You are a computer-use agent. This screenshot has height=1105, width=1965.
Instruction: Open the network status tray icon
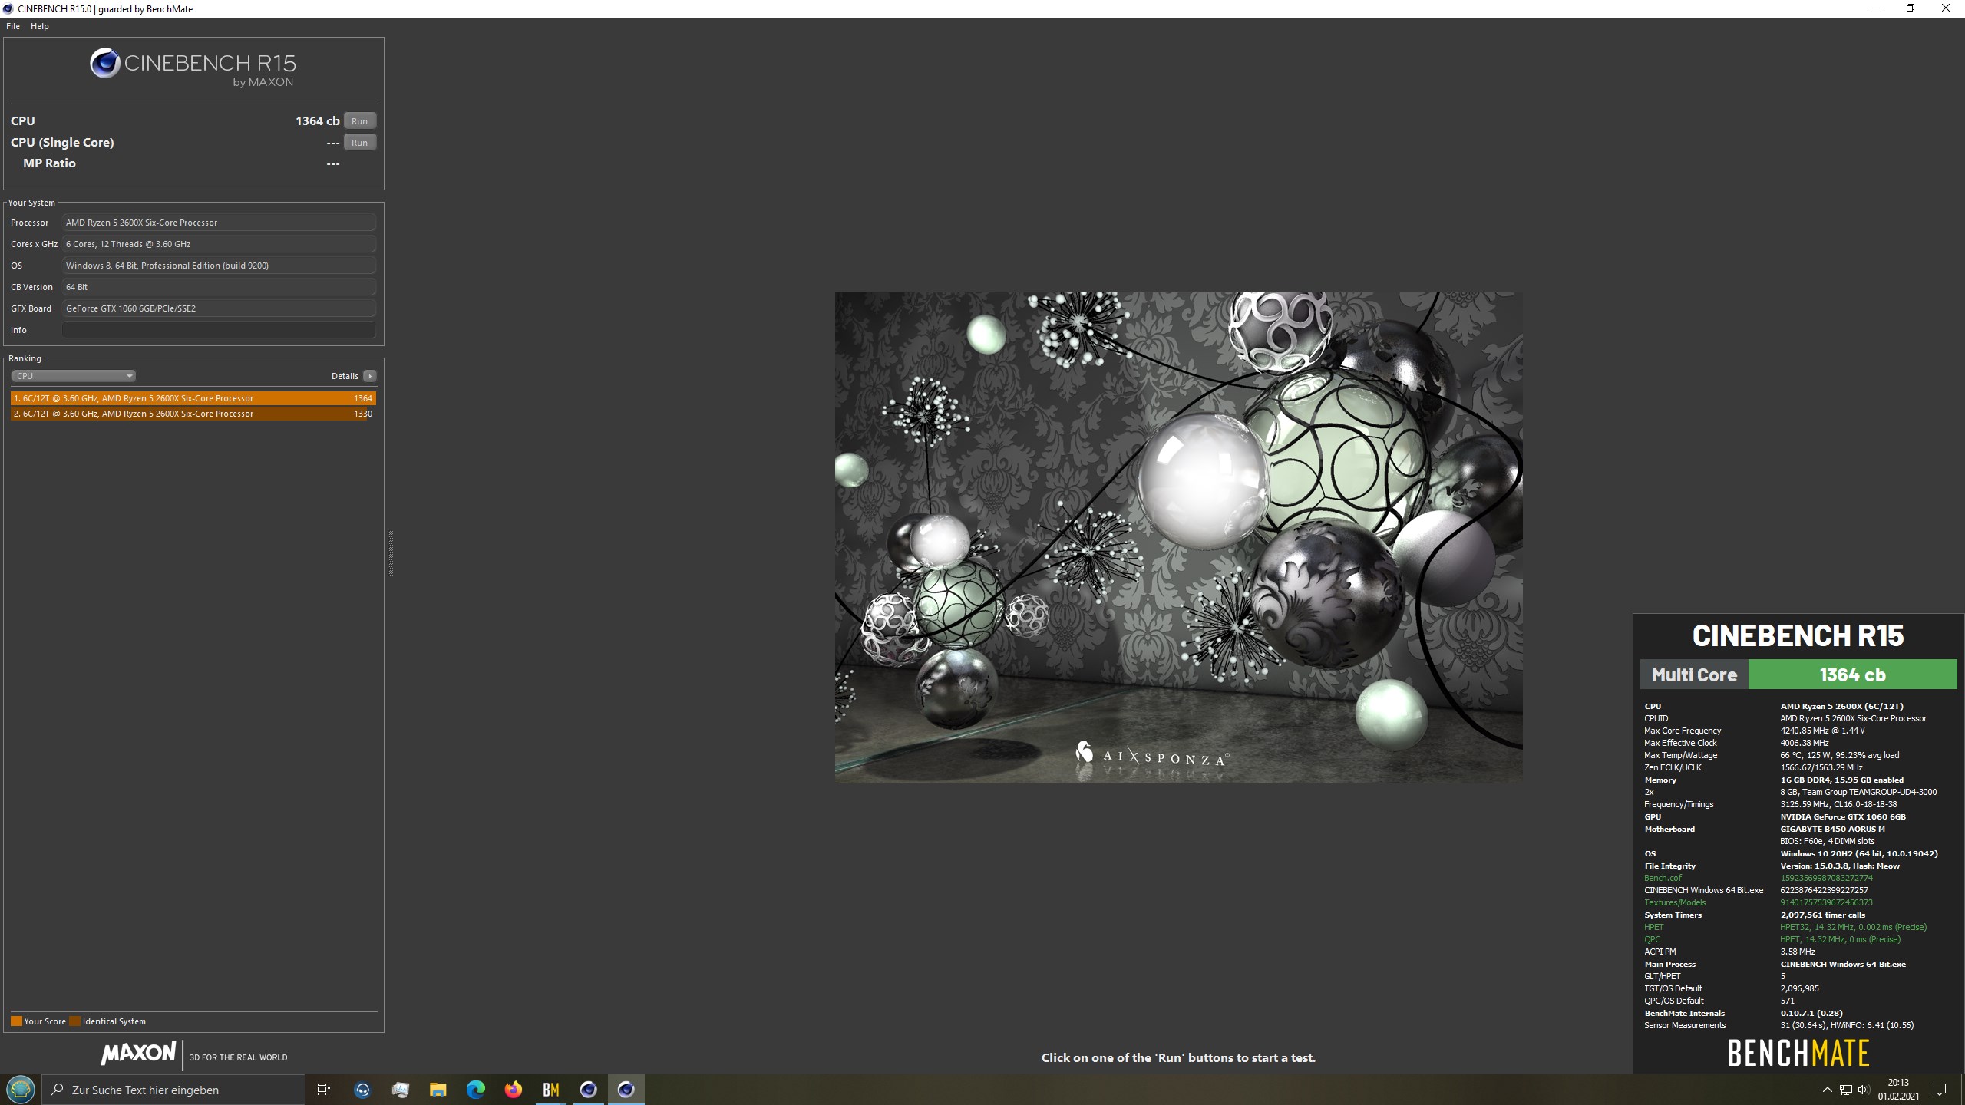click(1846, 1090)
